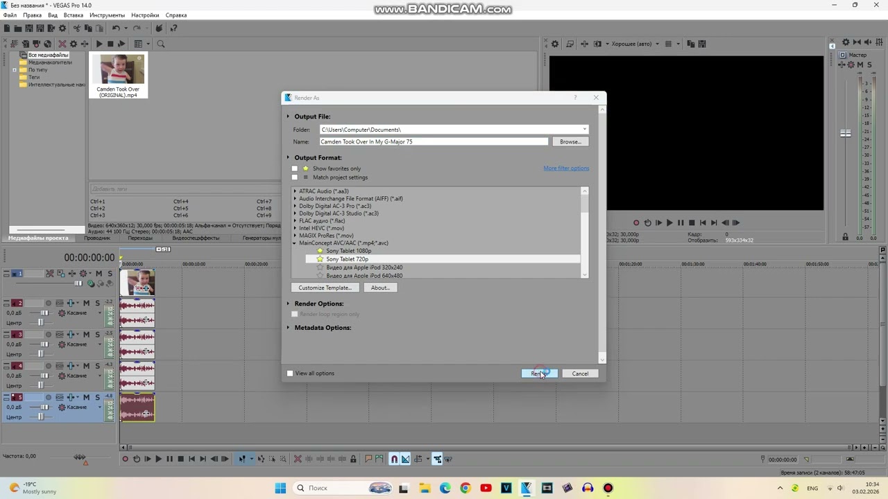Click the What's This help icon
Viewport: 888px width, 499px height.
[x=173, y=28]
